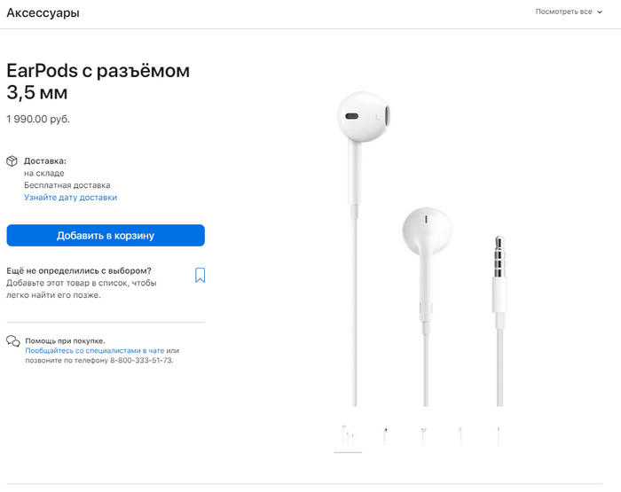Switch to the fifth gallery thumbnail
Image resolution: width=621 pixels, height=492 pixels.
(x=499, y=434)
